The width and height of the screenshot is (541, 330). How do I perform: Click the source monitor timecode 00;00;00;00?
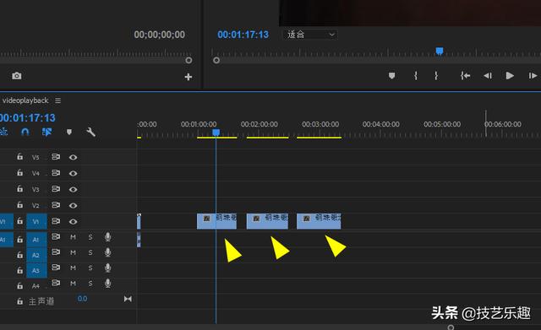(x=160, y=35)
